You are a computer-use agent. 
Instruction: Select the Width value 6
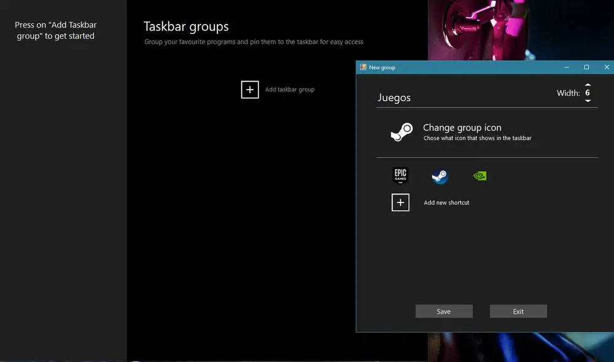588,93
